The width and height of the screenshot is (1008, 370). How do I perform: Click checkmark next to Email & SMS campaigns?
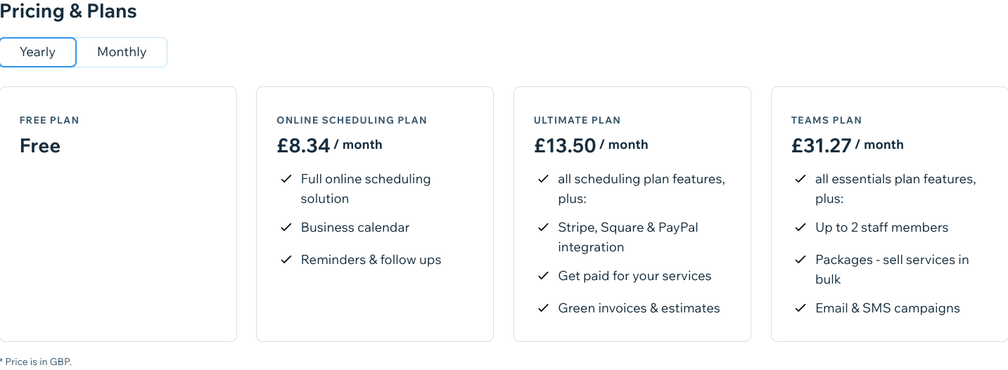(800, 308)
